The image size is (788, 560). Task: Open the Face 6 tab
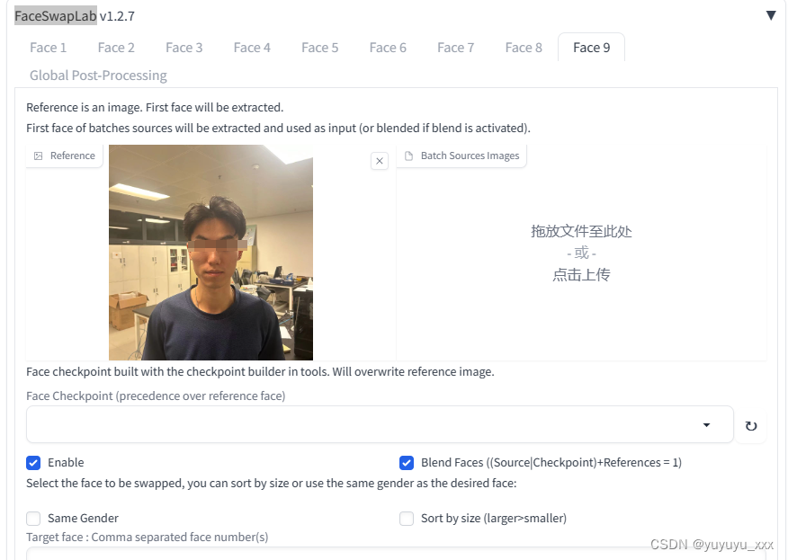[388, 48]
